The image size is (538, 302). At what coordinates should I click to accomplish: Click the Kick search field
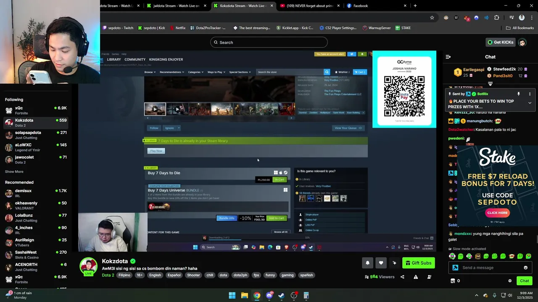tap(269, 42)
